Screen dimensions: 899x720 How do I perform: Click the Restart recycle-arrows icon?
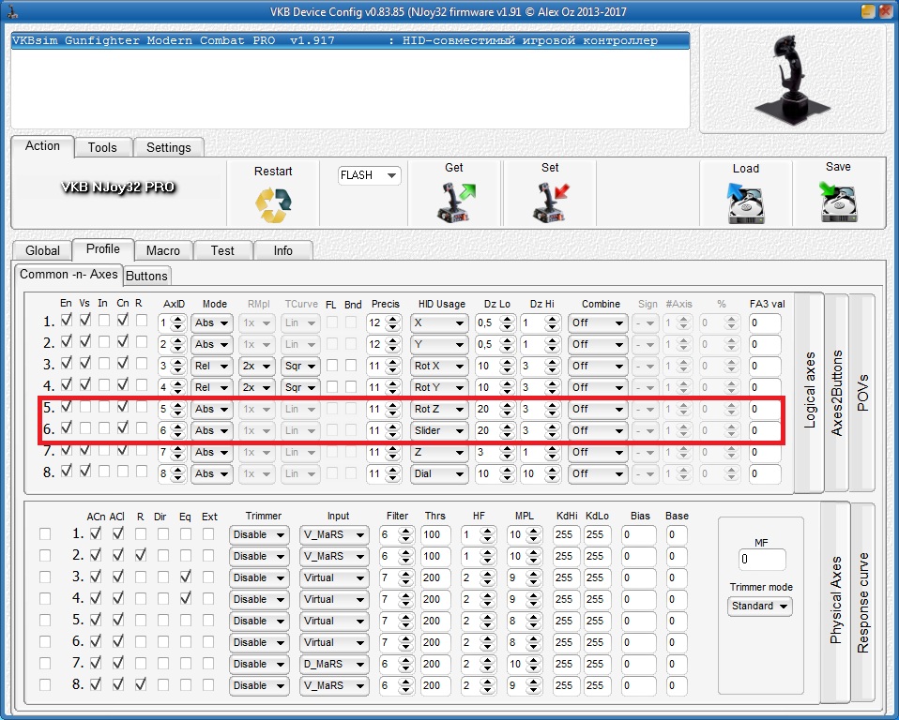(x=273, y=203)
